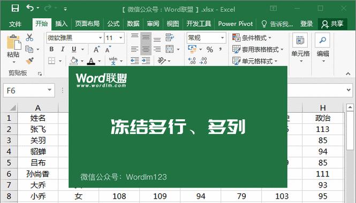Screen dimensions: 356x203
Task: Click the Decrease Decimal icon
Action: (203, 61)
